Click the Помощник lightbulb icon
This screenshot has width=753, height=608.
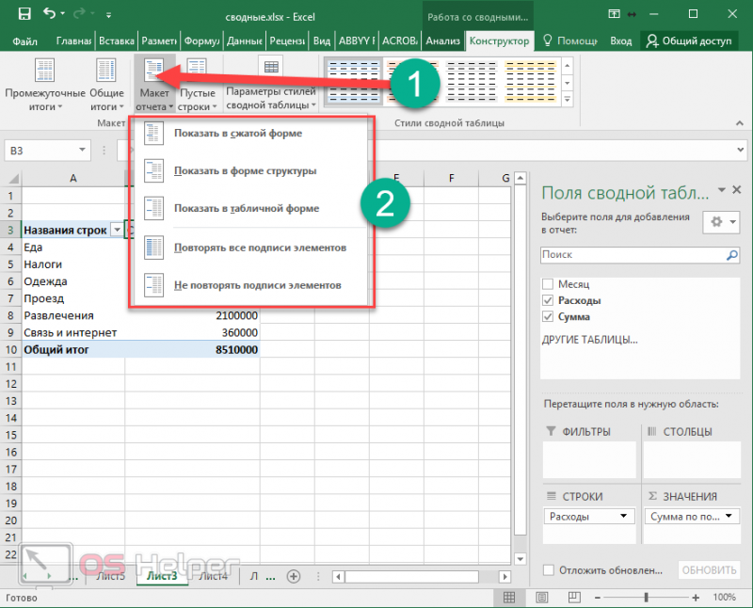547,40
